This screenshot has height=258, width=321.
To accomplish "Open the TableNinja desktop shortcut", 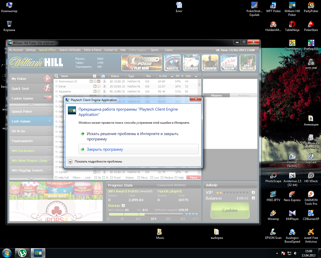I will click(x=292, y=26).
